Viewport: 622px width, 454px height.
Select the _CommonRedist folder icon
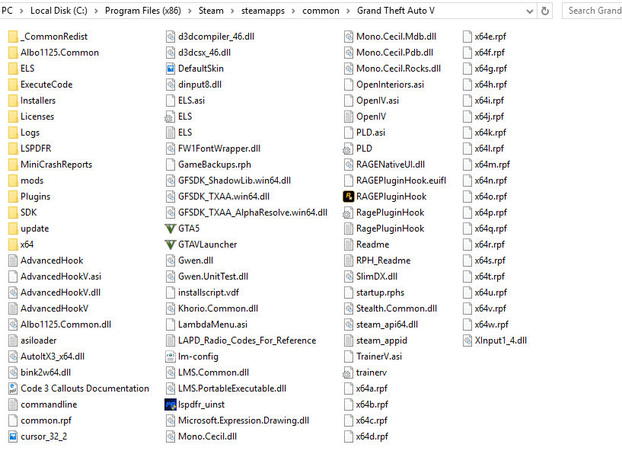click(x=13, y=37)
